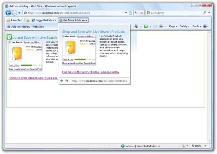This screenshot has width=217, height=154.
Task: Collapse the Get More Add-ons web slice button
Action: (x=73, y=20)
